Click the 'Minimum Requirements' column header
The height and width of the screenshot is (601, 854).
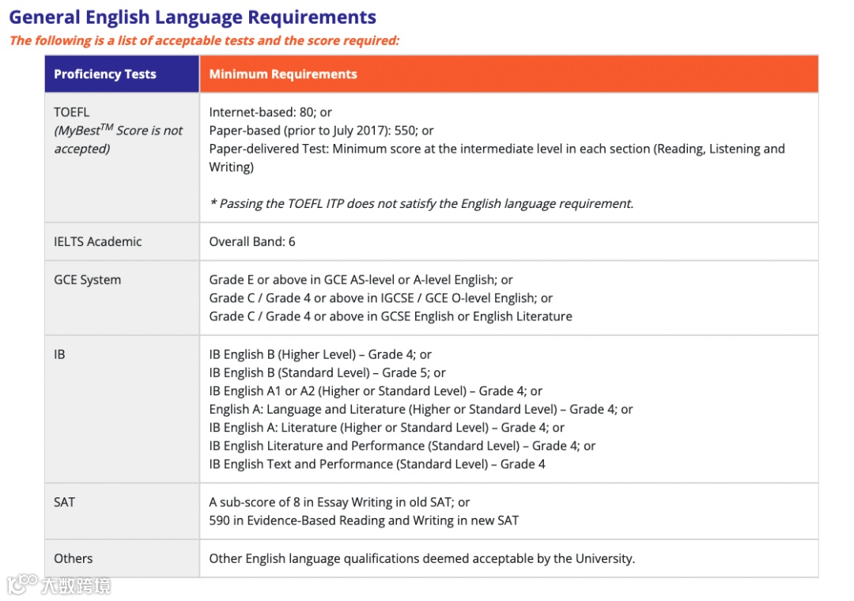coord(508,74)
